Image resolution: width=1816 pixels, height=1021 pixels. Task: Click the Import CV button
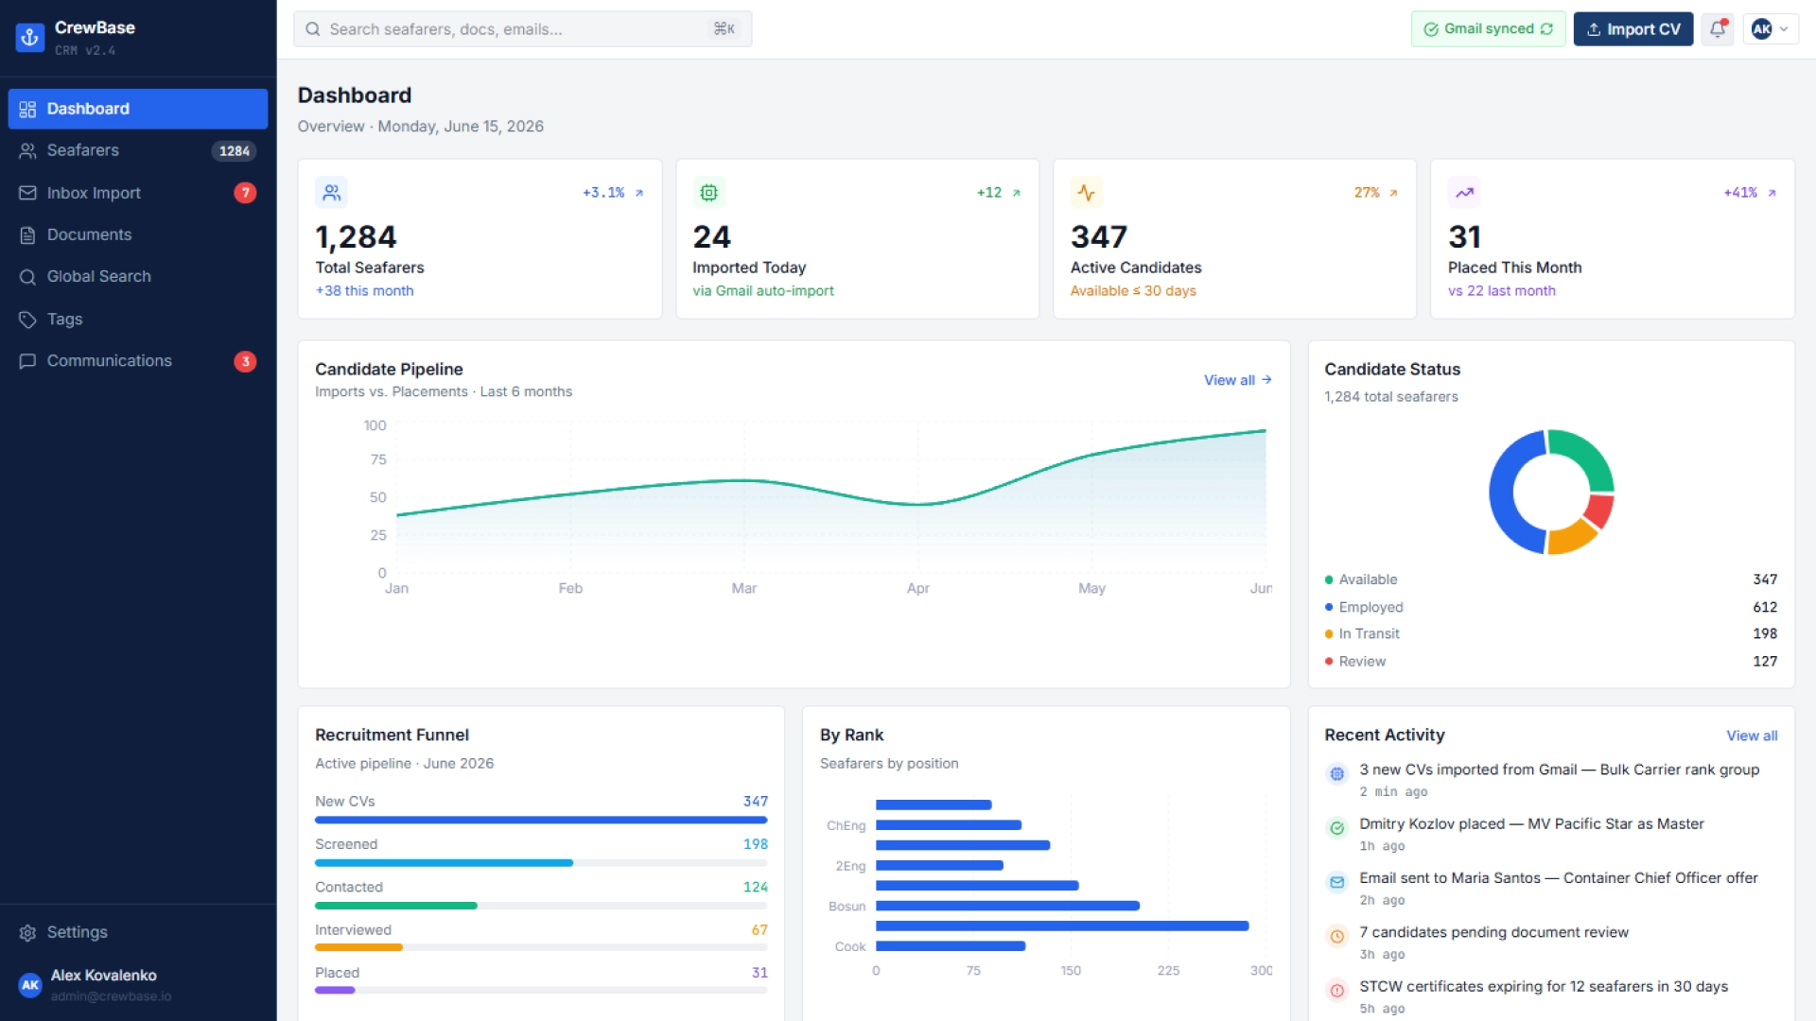click(x=1633, y=29)
